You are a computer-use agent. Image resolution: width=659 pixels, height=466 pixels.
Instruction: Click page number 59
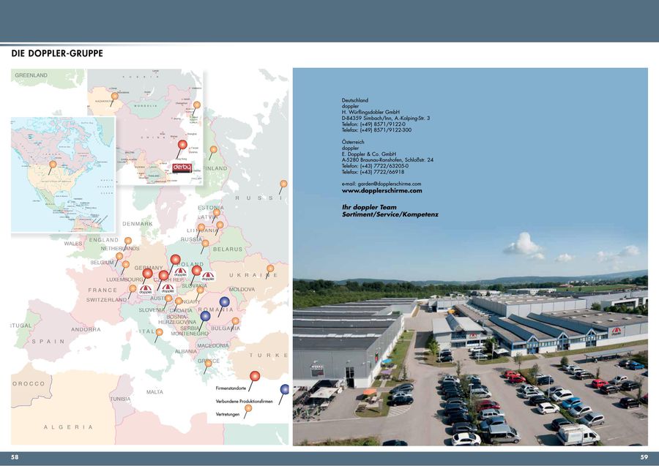click(644, 457)
